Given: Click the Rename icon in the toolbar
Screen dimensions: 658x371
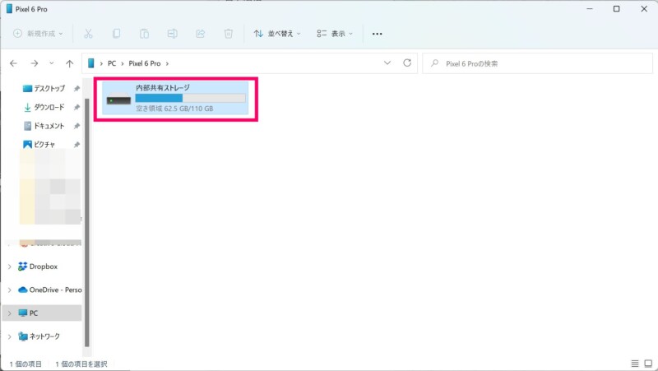Looking at the screenshot, I should click(172, 34).
